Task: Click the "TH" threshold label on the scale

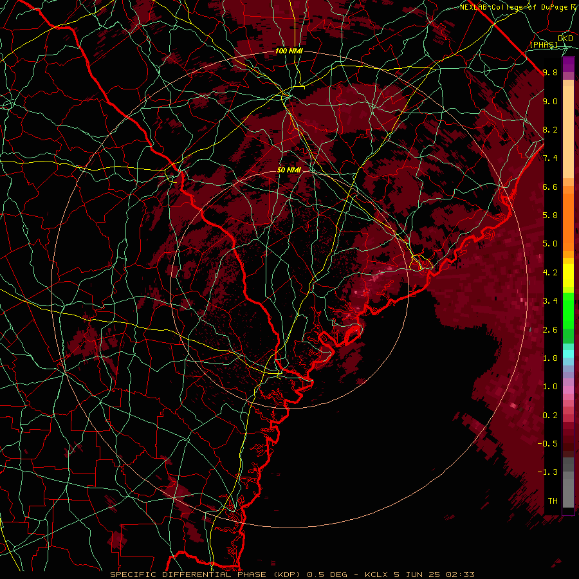Action: 553,501
